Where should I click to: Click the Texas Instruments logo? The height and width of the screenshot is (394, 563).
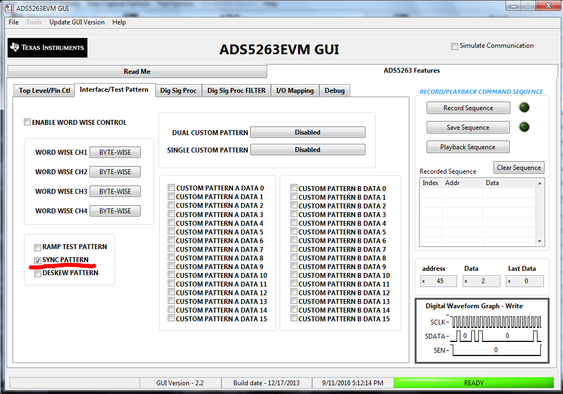point(47,48)
